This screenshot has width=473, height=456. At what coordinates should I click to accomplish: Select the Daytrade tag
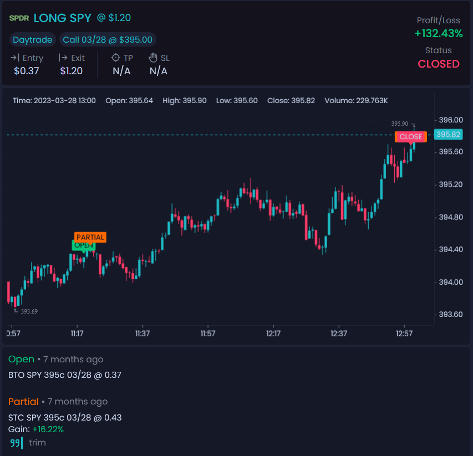click(32, 39)
